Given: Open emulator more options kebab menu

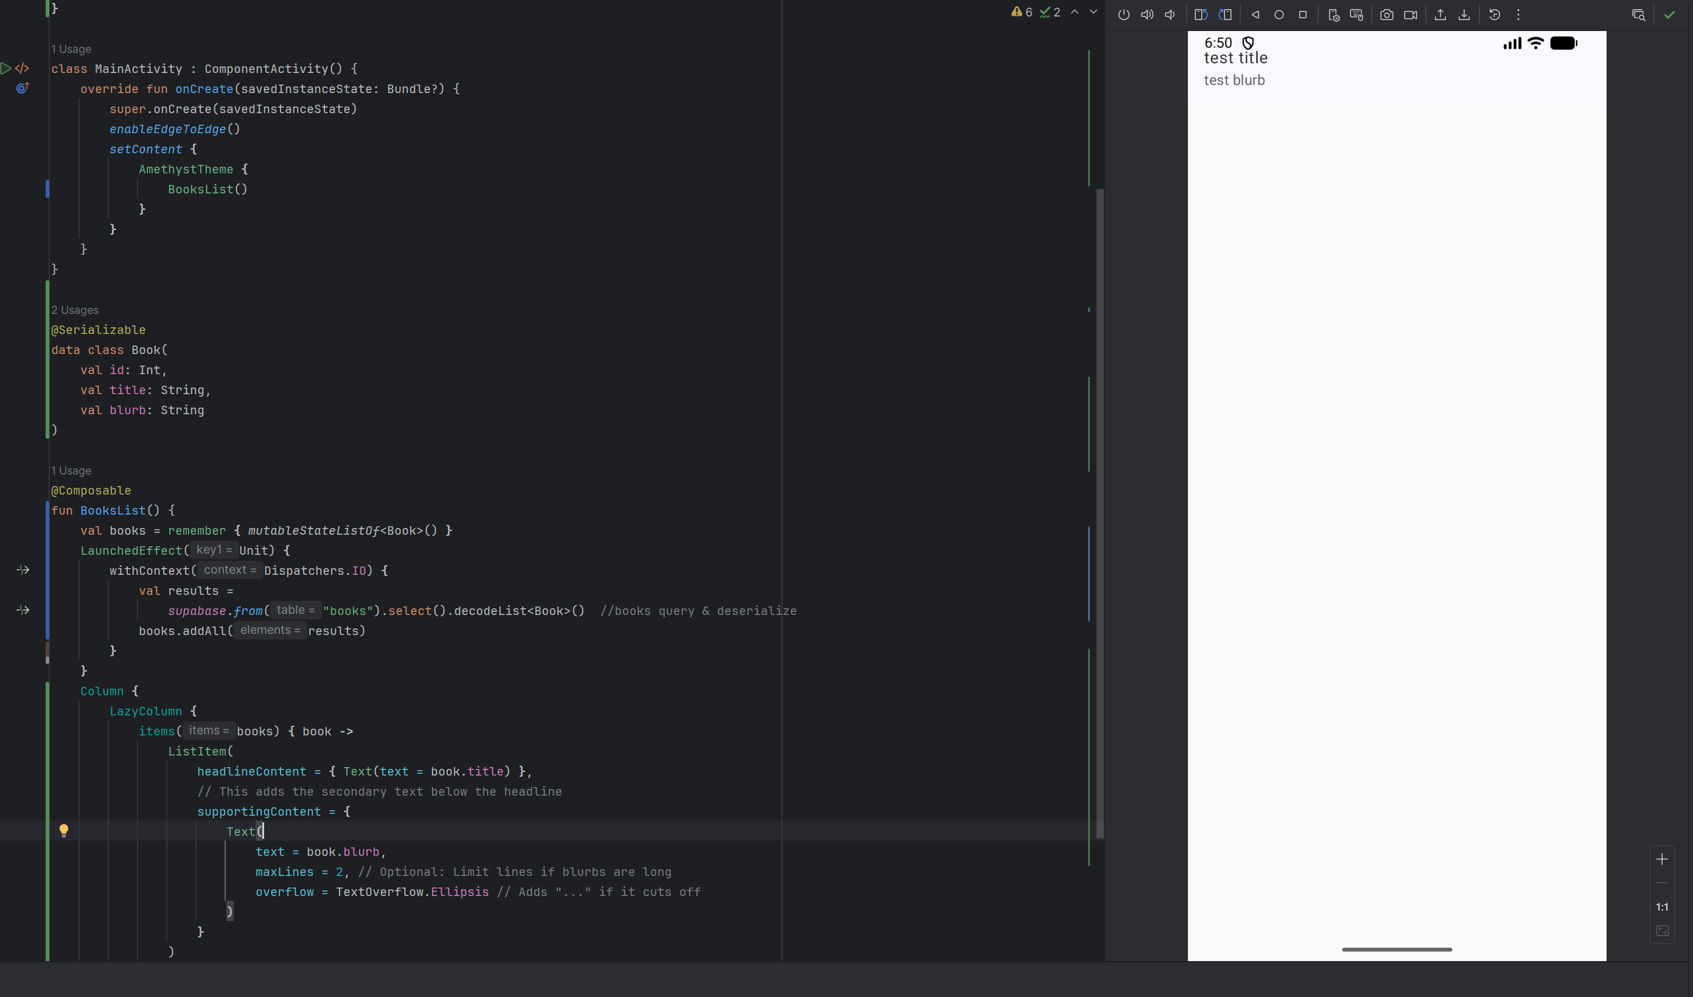Looking at the screenshot, I should 1518,15.
